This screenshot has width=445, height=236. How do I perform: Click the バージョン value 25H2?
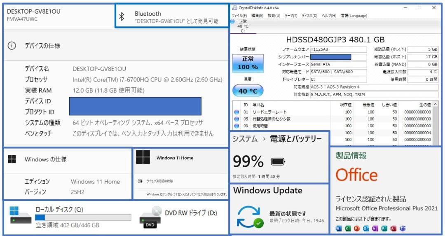pos(77,192)
